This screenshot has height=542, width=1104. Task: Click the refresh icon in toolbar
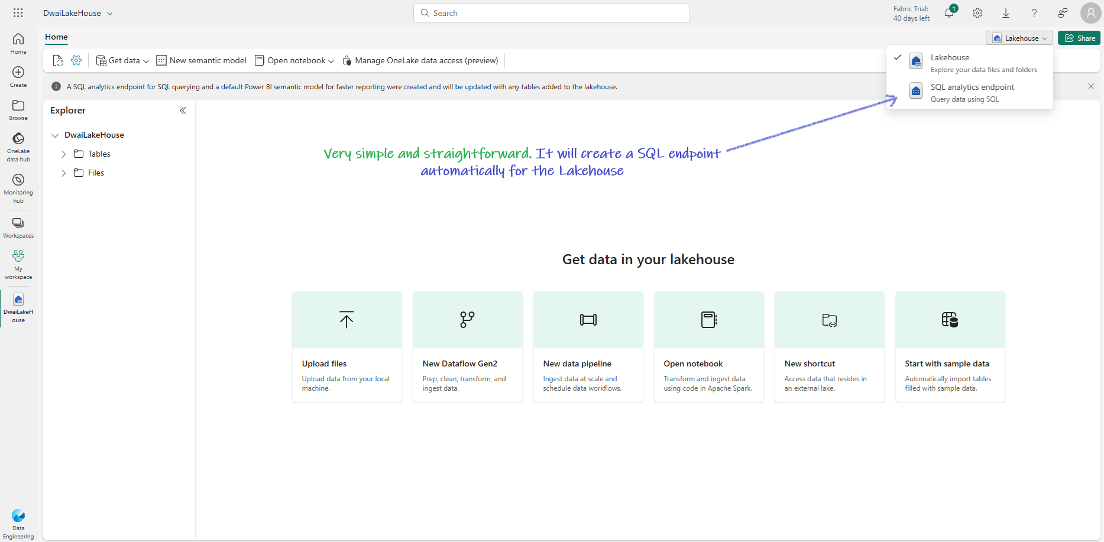(58, 60)
